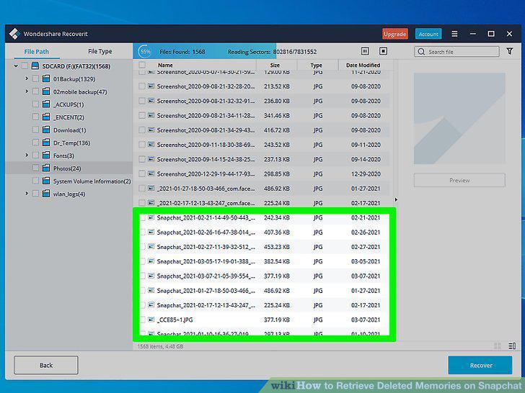Sort by Date Modified column header
Viewport: 525px width, 393px height.
[x=363, y=65]
